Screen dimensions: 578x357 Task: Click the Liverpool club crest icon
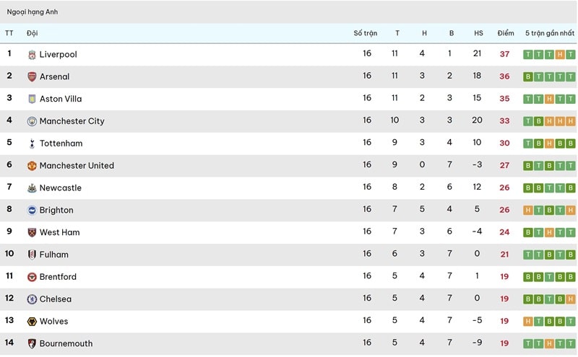[x=32, y=55]
